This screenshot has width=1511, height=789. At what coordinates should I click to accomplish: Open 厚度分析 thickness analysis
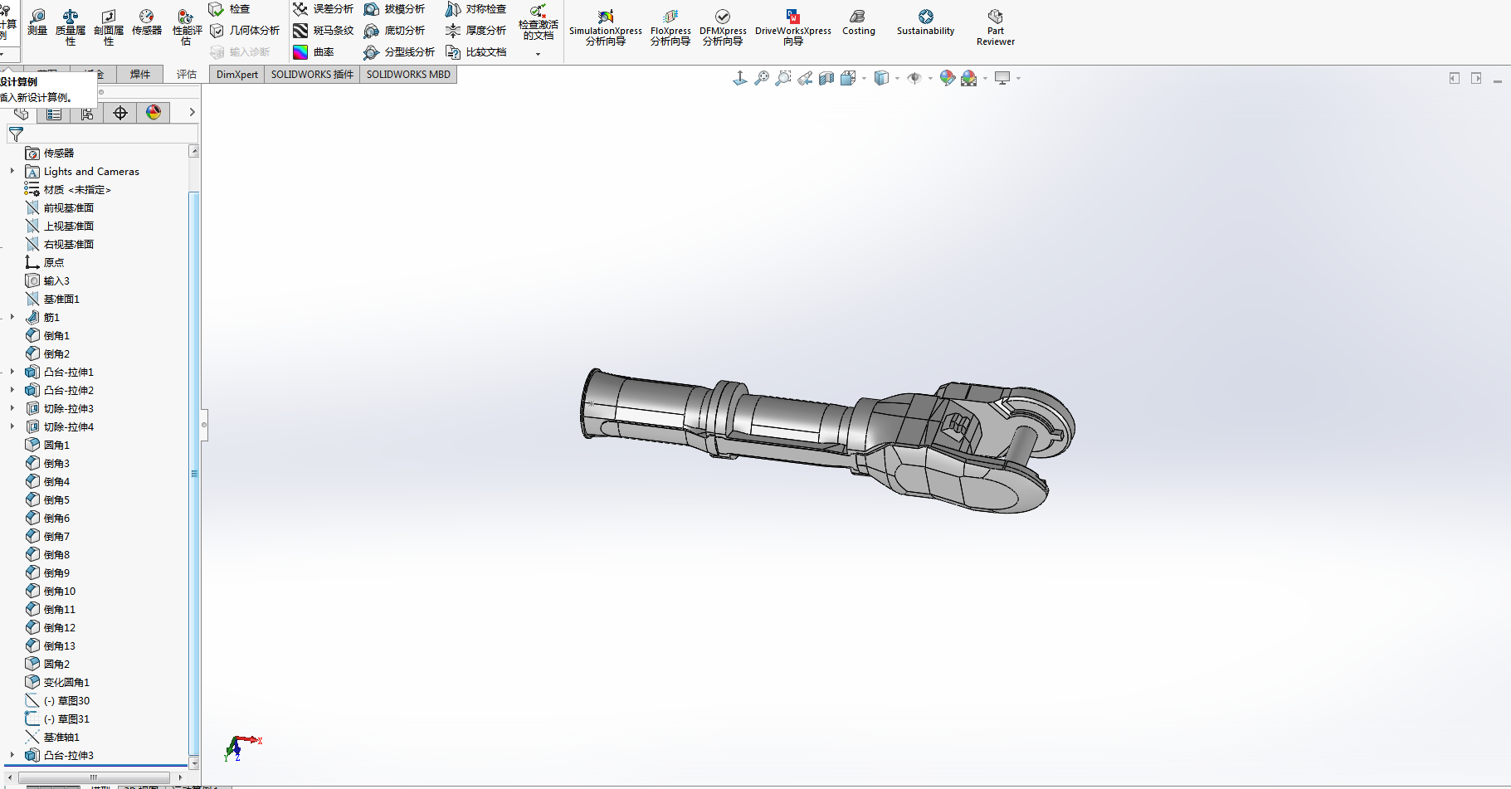(475, 31)
